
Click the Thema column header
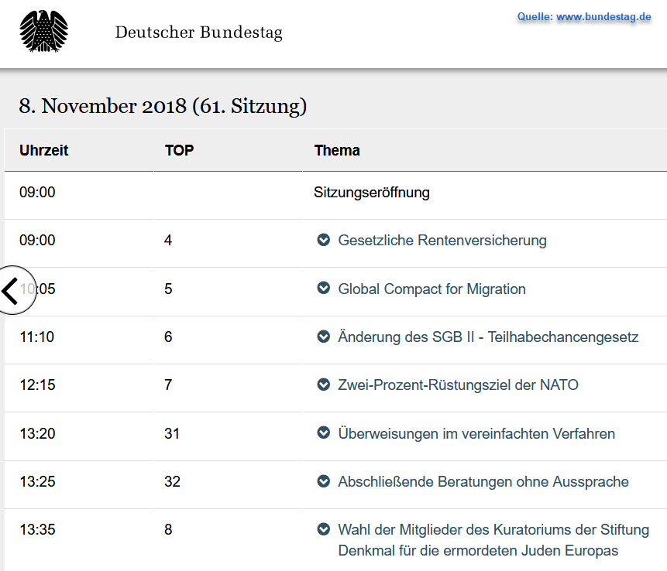tap(337, 150)
